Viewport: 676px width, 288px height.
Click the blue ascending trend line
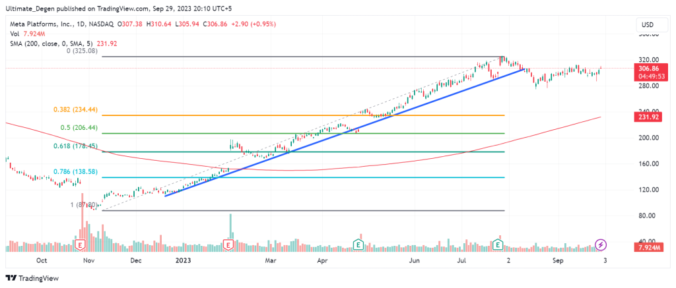tap(345, 132)
